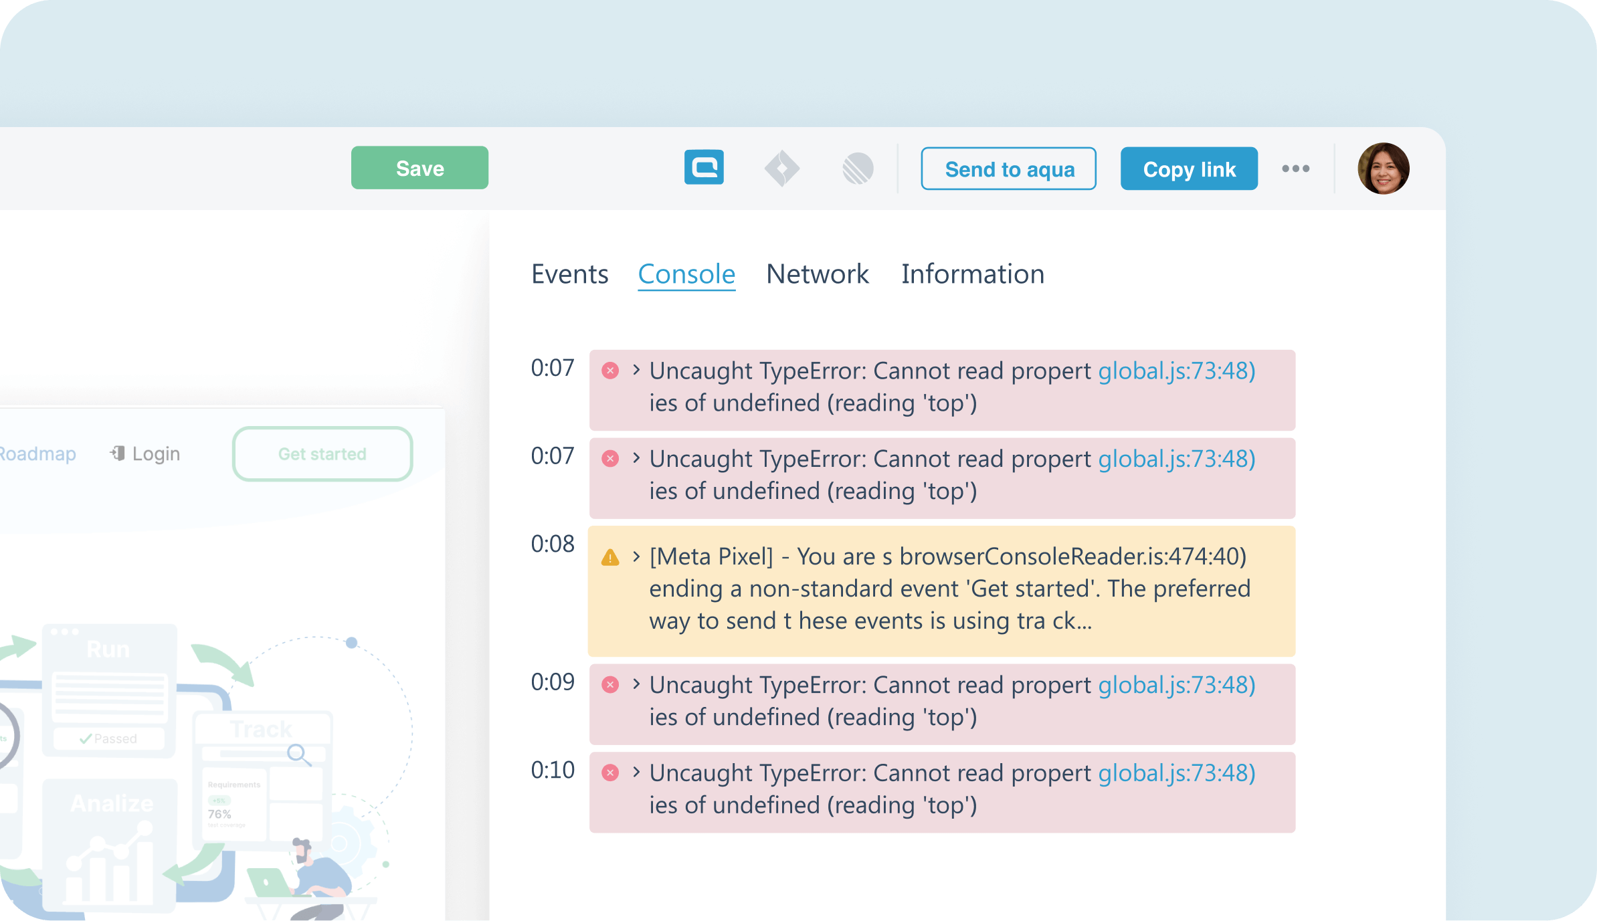Click the warning icon on the Meta Pixel message
The width and height of the screenshot is (1597, 921).
609,556
